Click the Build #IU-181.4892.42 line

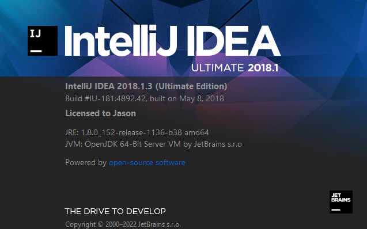(145, 98)
